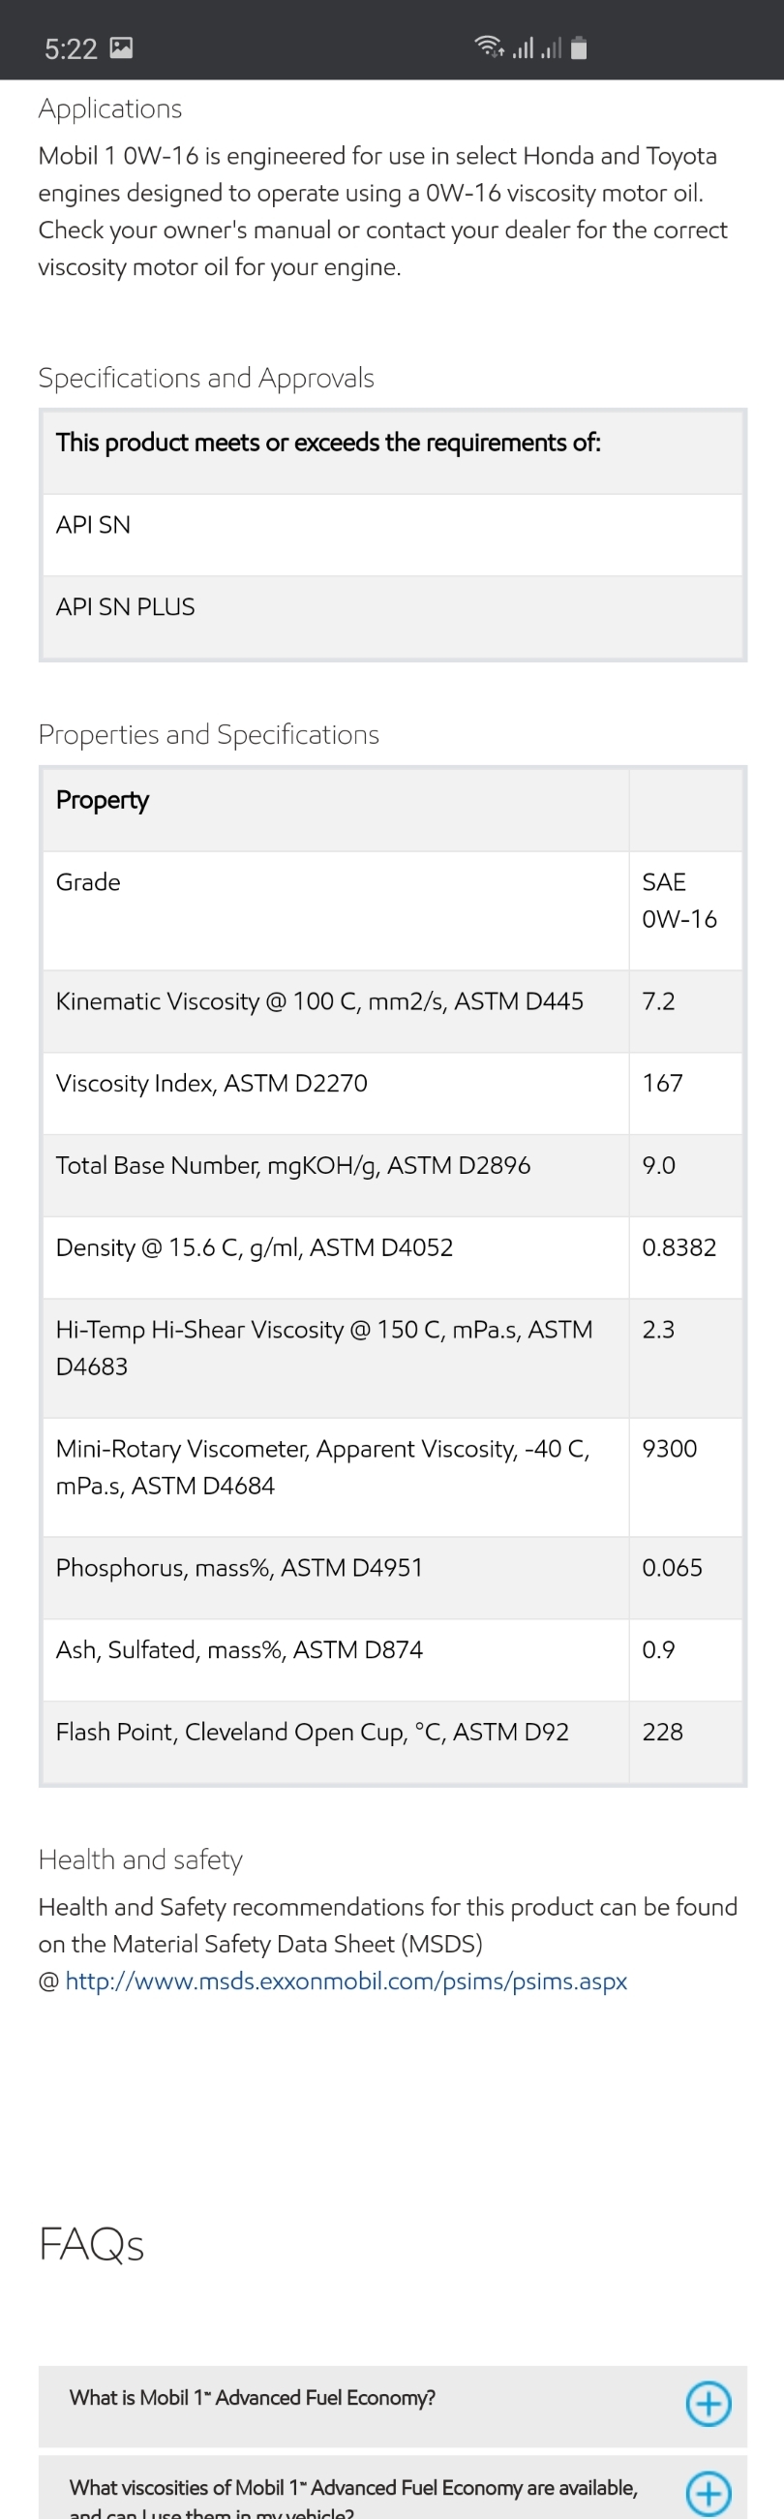Tap the Flash Point value 228
Screen dimensions: 784x2519
point(663,1732)
